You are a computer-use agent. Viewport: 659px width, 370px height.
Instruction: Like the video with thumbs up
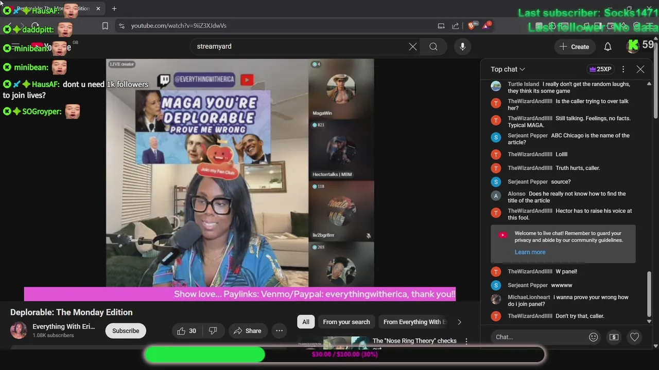[x=186, y=331]
